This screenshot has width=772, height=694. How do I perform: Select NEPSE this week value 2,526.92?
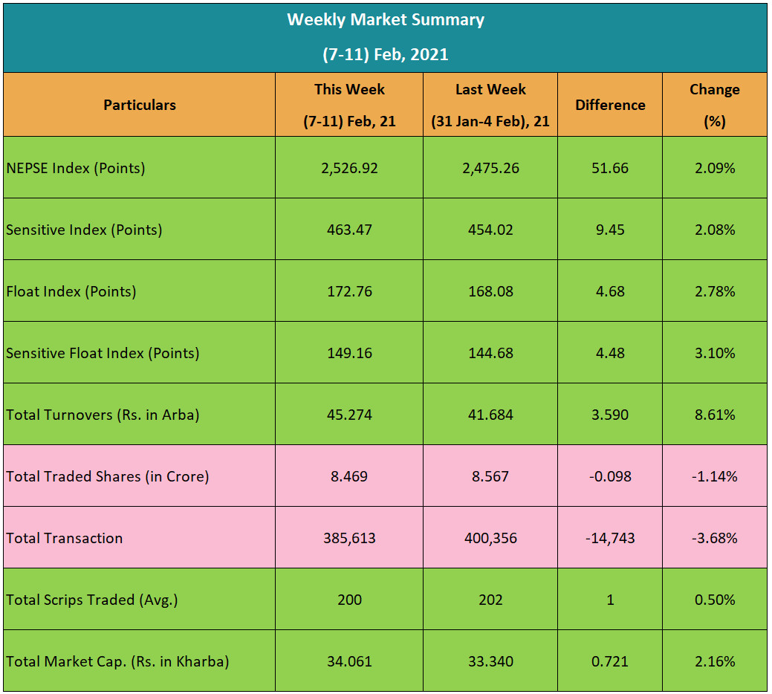[x=349, y=168]
